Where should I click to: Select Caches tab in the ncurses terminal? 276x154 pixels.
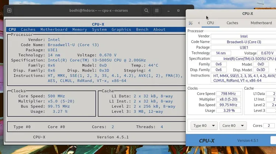(28, 29)
